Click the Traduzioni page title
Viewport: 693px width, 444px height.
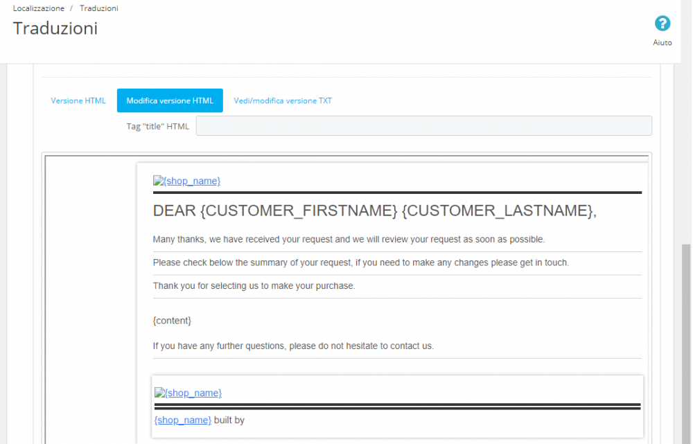click(x=55, y=28)
